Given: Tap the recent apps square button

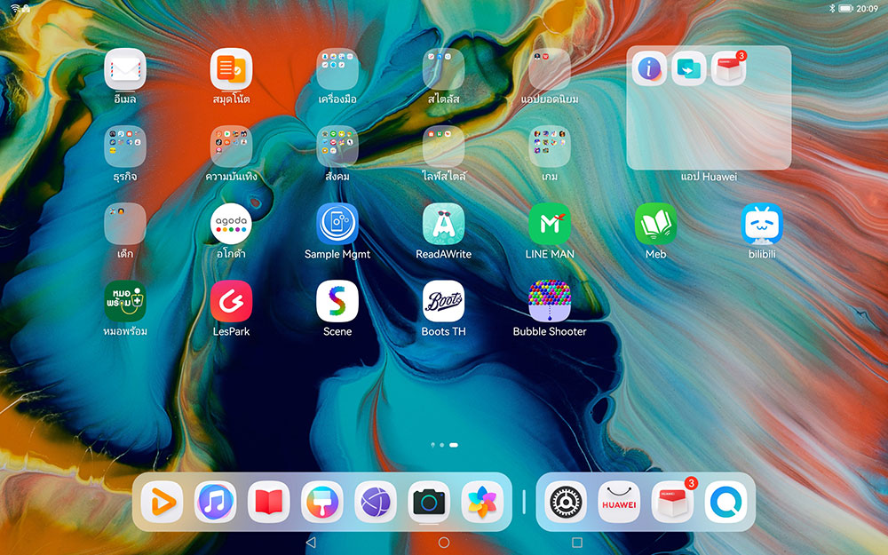Looking at the screenshot, I should click(577, 542).
